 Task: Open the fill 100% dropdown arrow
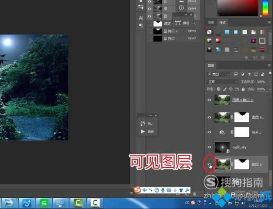269,89
